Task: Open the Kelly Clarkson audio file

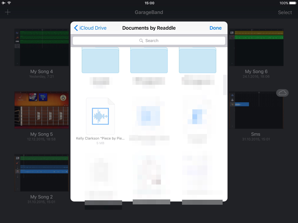Action: (x=100, y=116)
